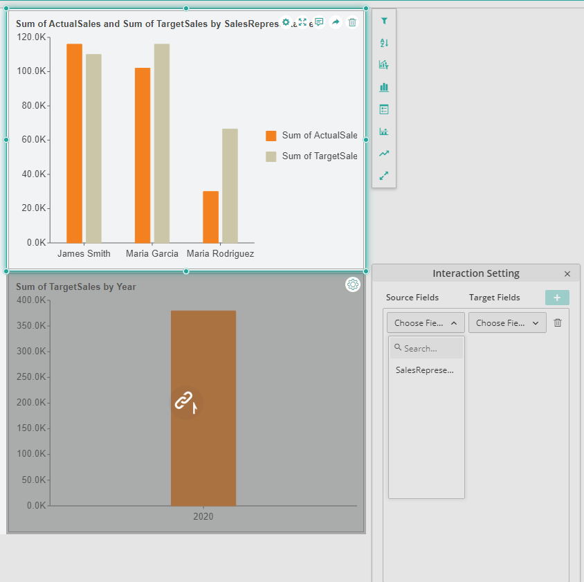Close the Interaction Setting panel
Viewport: 584px width, 582px height.
tap(567, 274)
